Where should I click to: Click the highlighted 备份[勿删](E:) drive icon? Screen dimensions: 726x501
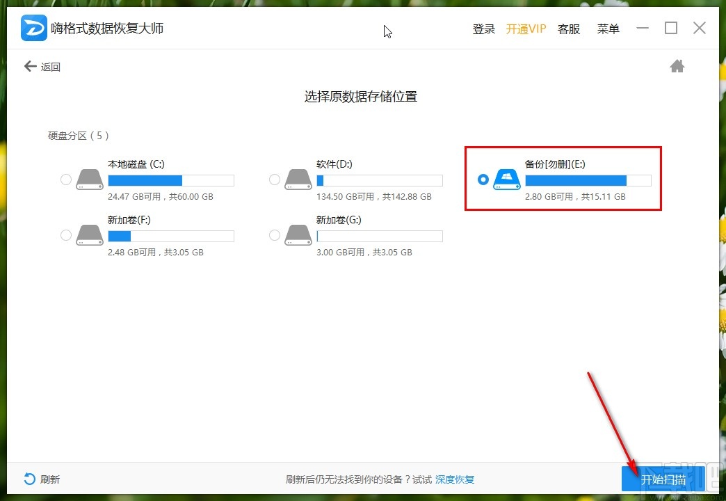[x=506, y=180]
